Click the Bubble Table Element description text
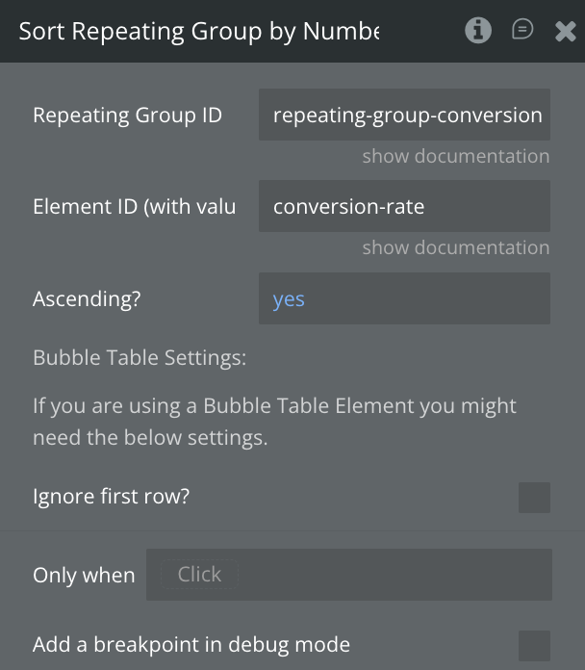The image size is (585, 670). 274,422
